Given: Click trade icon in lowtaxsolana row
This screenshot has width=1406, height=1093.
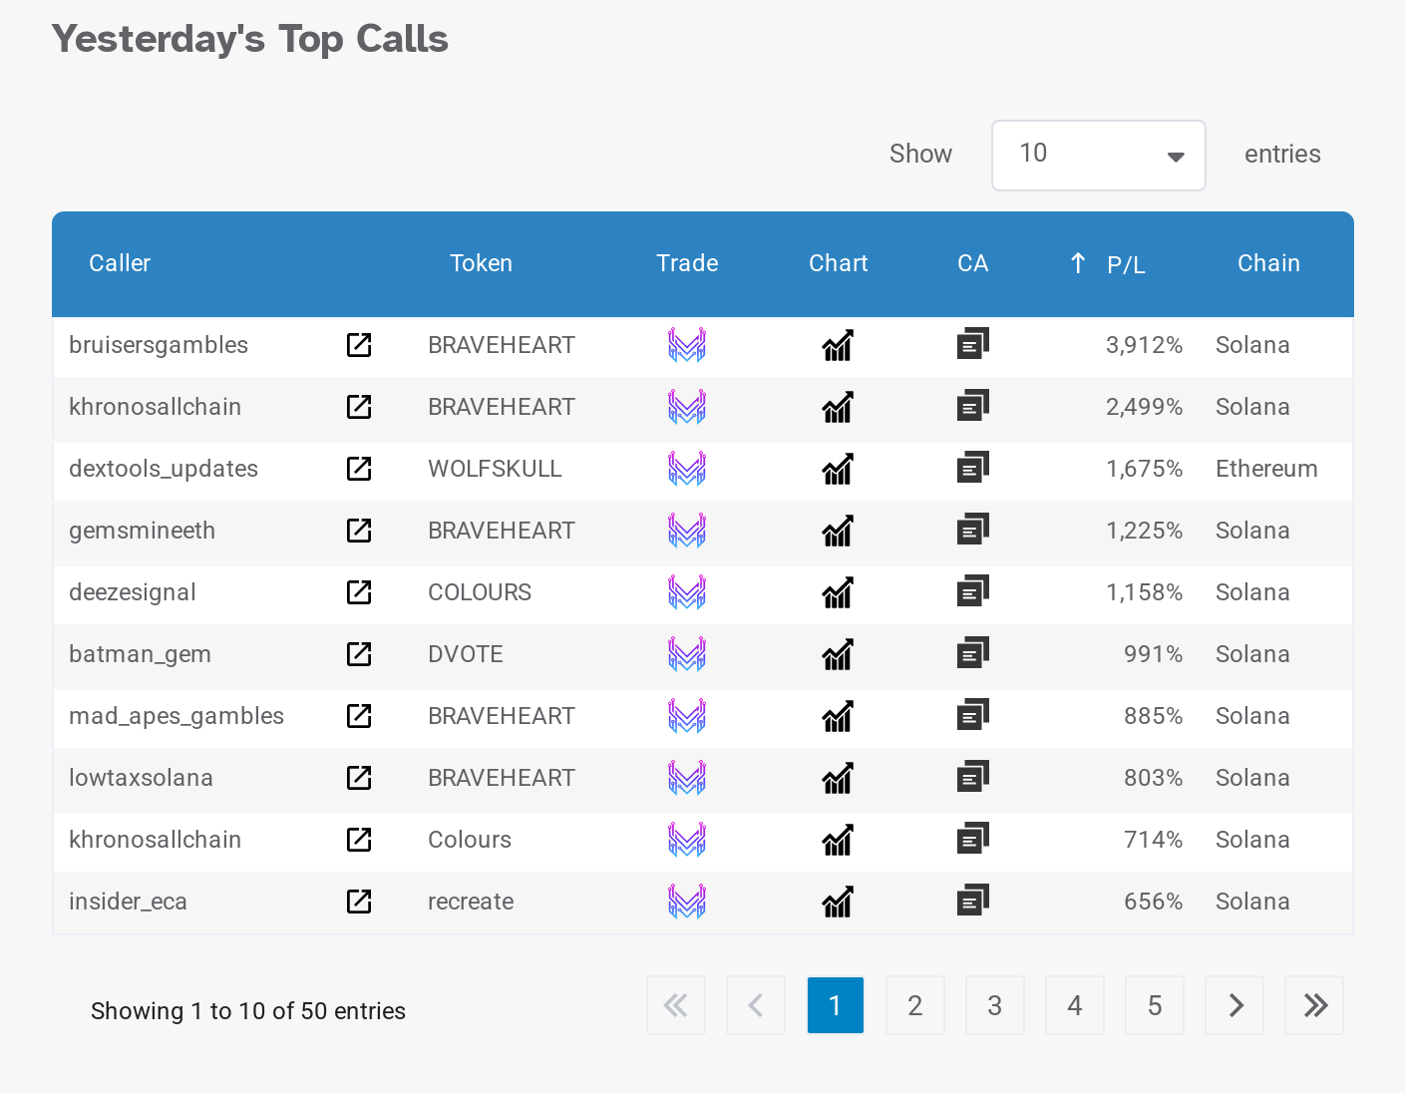Looking at the screenshot, I should [686, 778].
